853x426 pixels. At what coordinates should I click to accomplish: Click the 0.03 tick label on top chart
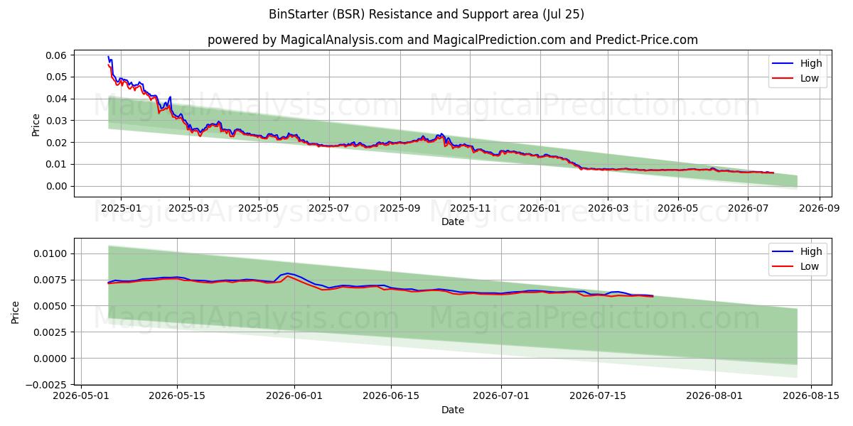tap(57, 121)
